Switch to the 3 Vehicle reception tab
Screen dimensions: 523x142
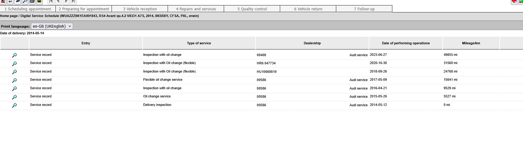coord(140,9)
